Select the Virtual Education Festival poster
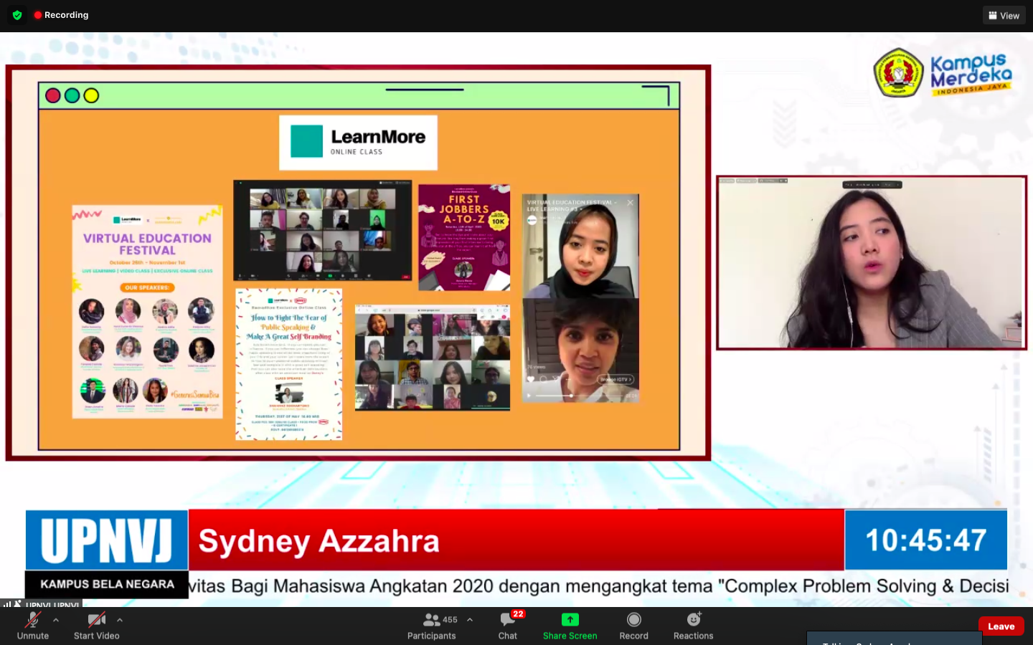The image size is (1033, 645). coord(147,312)
